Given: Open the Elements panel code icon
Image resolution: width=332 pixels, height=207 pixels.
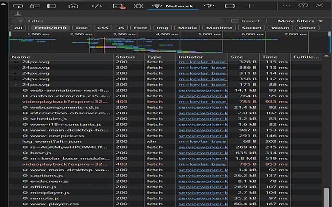Looking at the screenshot, I should click(x=96, y=6).
